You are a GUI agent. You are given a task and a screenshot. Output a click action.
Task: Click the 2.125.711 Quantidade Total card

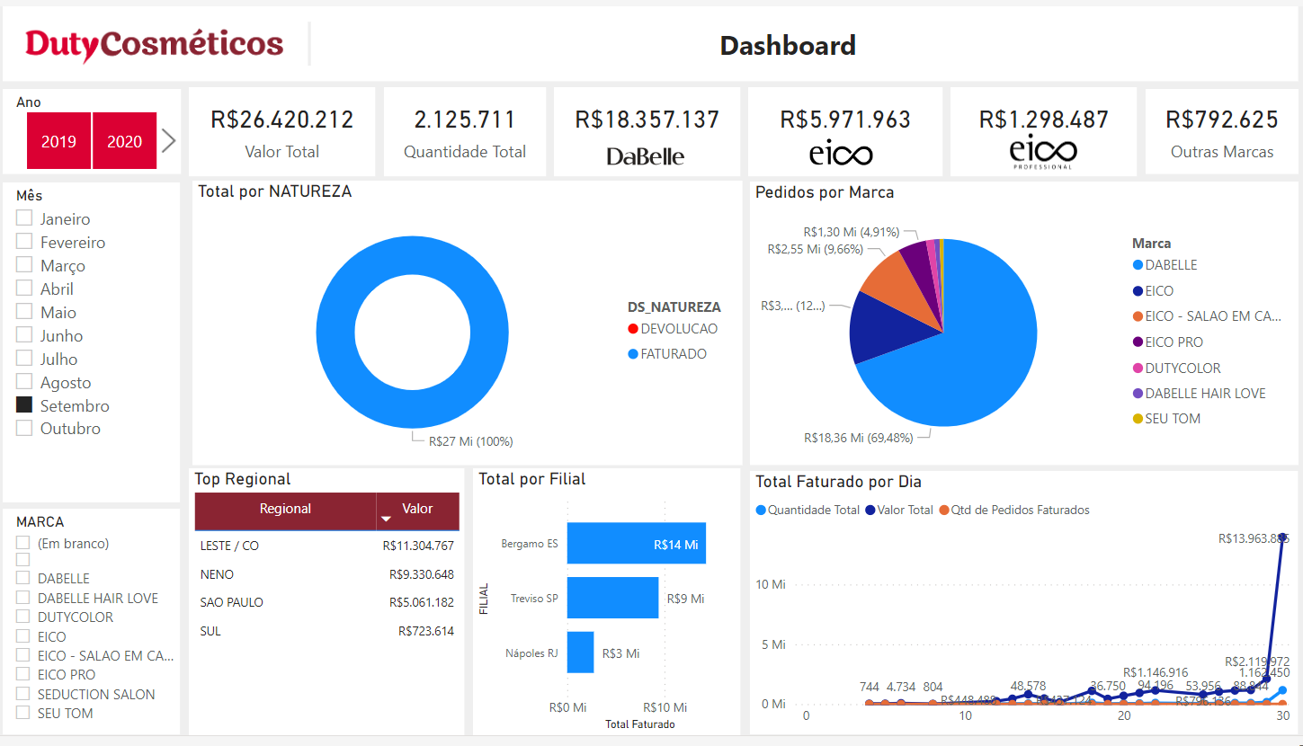tap(465, 132)
